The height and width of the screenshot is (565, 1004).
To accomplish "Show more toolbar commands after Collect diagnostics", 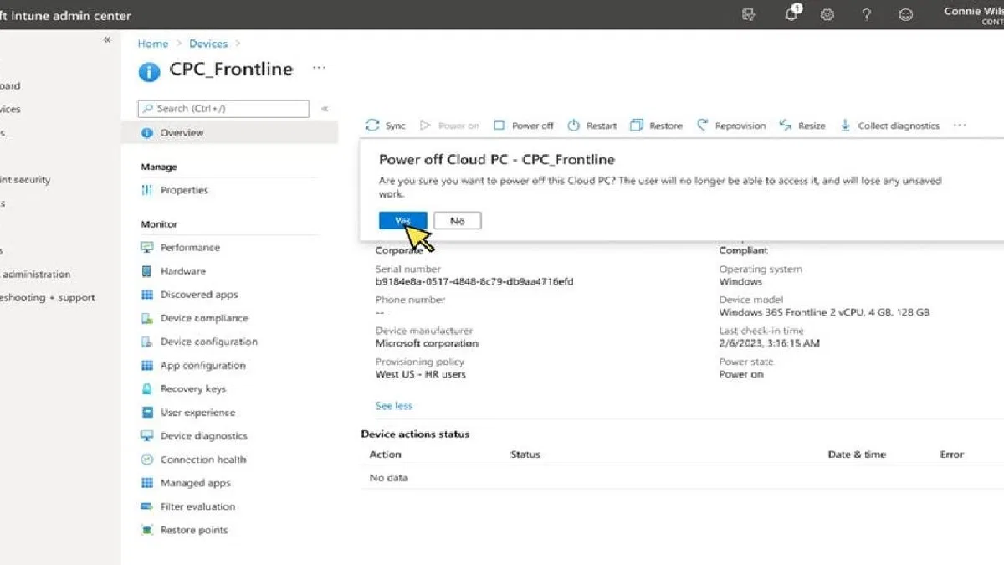I will tap(960, 126).
